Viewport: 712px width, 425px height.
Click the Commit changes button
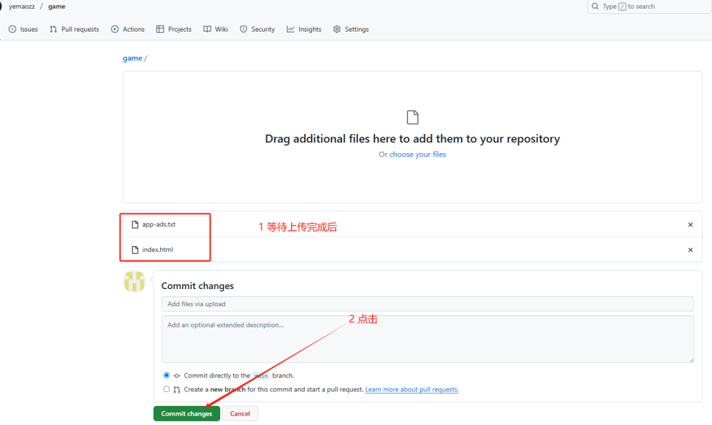pyautogui.click(x=187, y=414)
